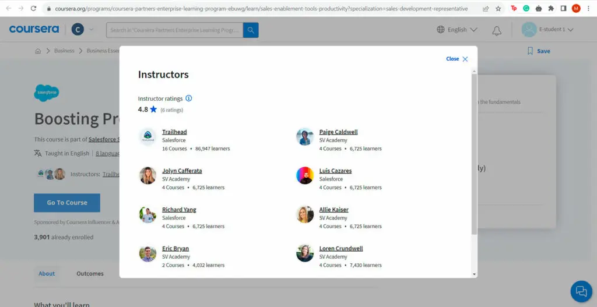Open the Business breadcrumb link
The height and width of the screenshot is (307, 597).
pos(64,51)
